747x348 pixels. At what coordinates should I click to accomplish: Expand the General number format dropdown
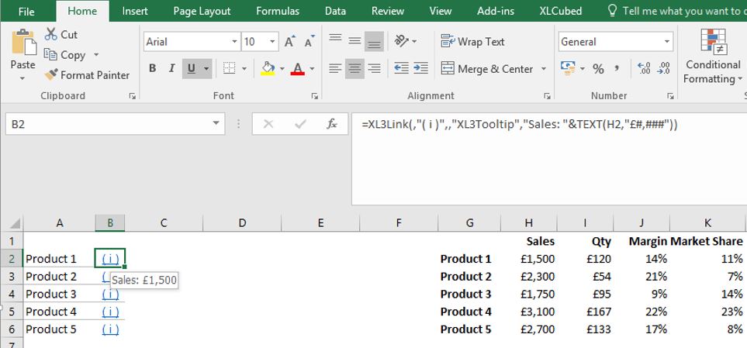tap(666, 42)
